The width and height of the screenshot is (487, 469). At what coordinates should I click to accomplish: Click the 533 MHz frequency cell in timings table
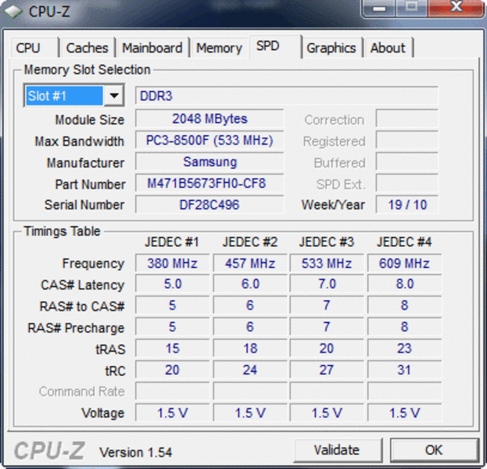coord(327,263)
